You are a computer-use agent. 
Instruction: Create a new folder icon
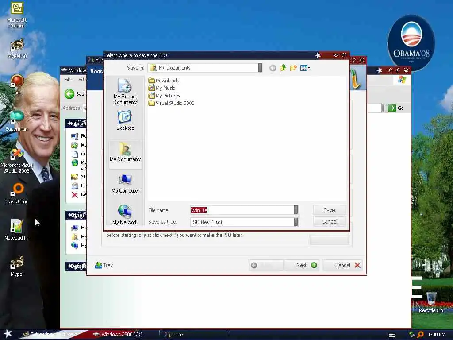click(293, 68)
